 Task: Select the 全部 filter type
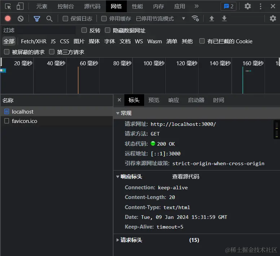[9, 41]
